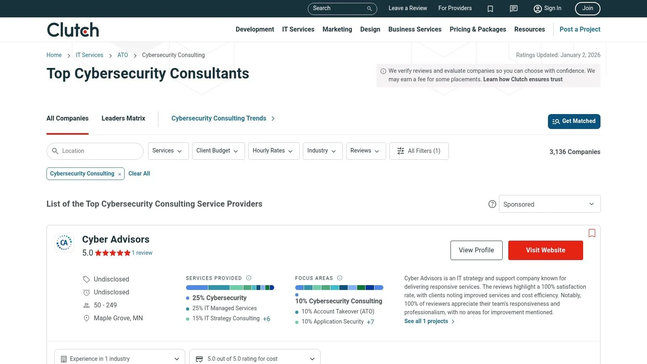Click the Location input field
Viewport: 647px width, 364px height.
tap(95, 151)
